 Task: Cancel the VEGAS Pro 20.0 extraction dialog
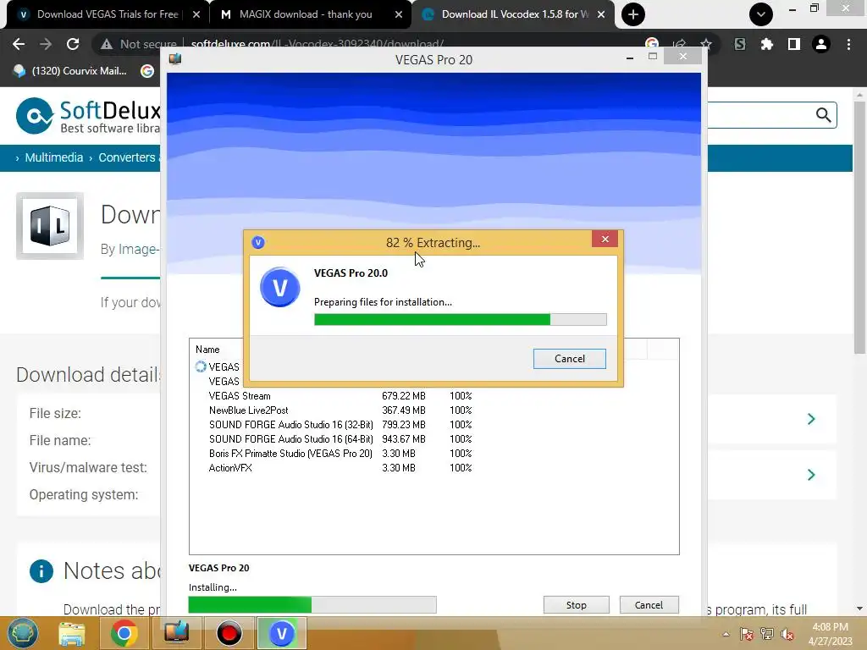pyautogui.click(x=569, y=359)
